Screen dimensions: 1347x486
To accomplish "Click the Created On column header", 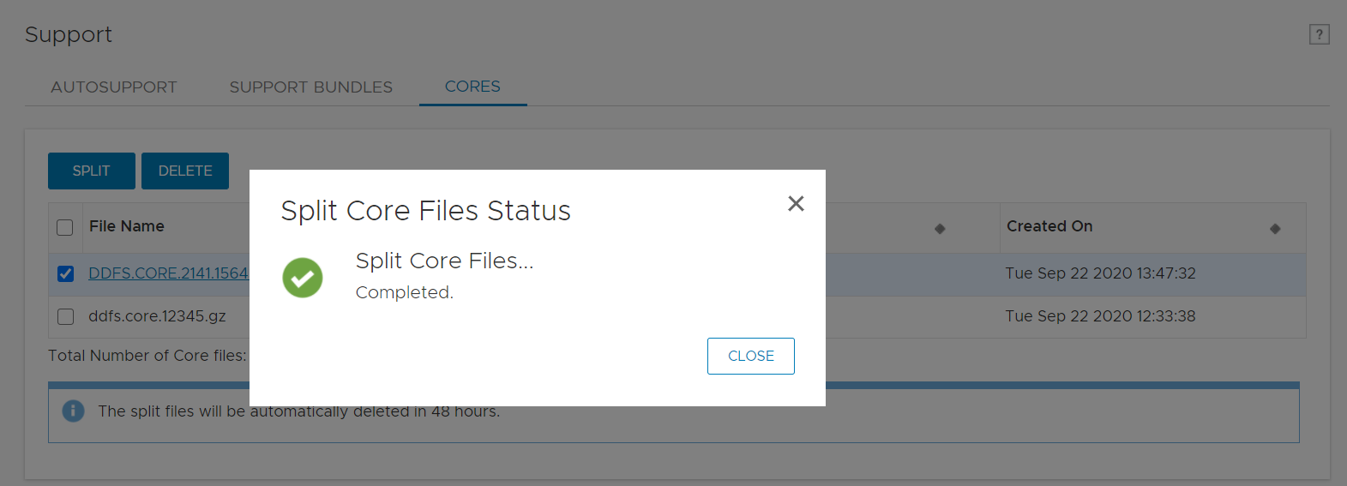I will [x=1049, y=226].
